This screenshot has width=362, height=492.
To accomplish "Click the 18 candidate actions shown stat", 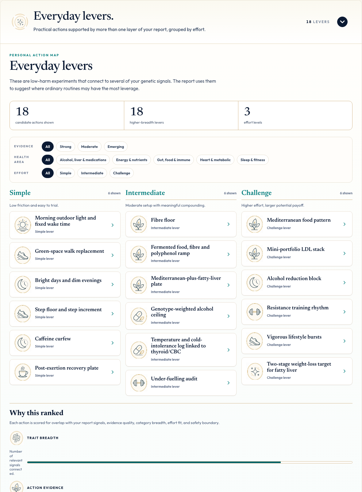I will 67,116.
